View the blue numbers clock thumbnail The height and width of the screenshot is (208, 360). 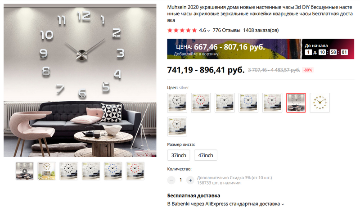113,171
